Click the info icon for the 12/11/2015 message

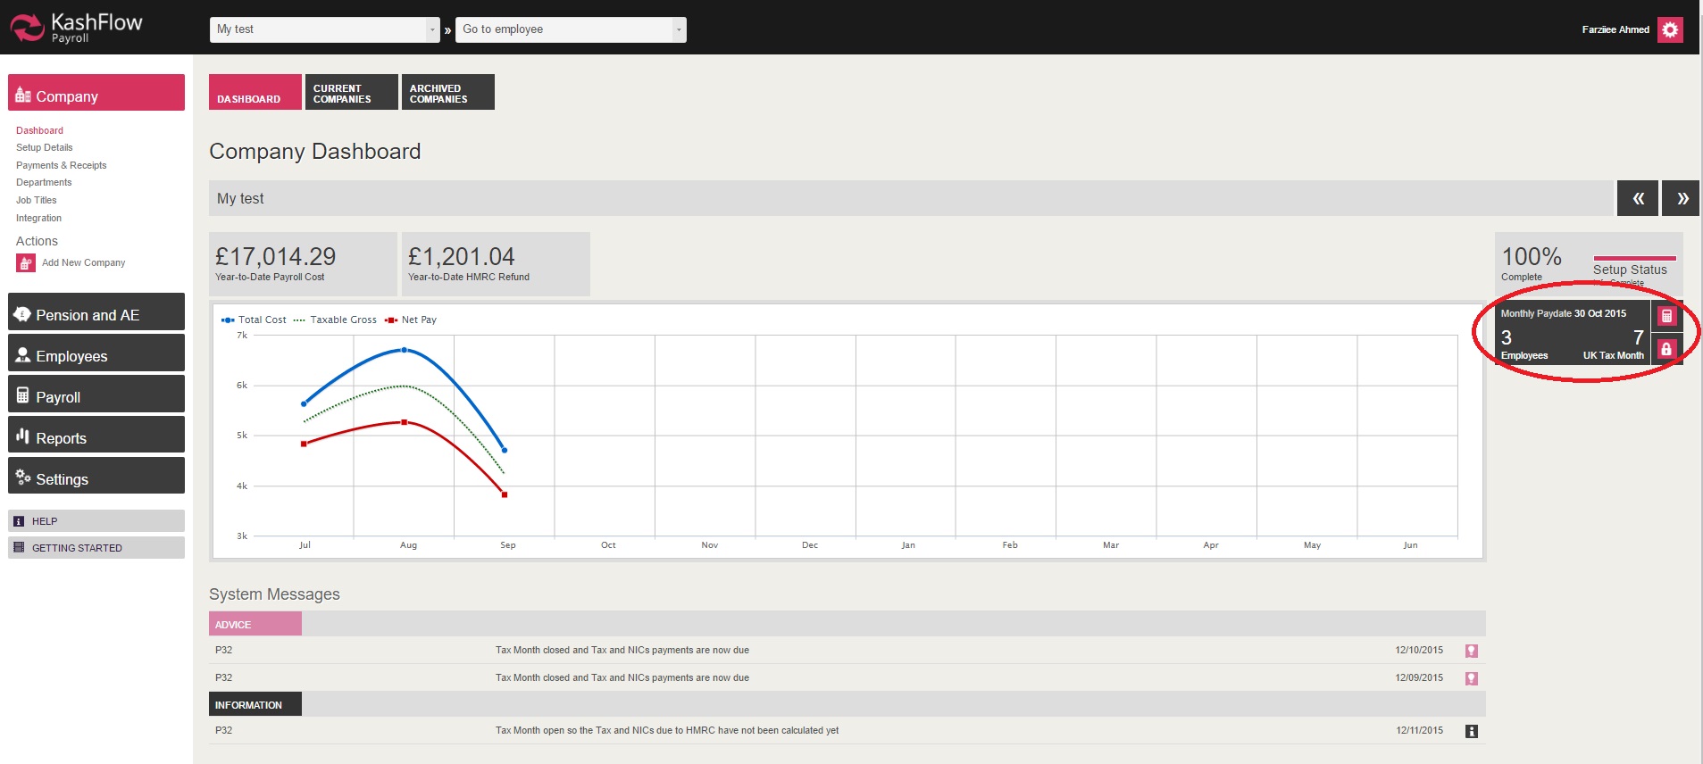(x=1471, y=731)
